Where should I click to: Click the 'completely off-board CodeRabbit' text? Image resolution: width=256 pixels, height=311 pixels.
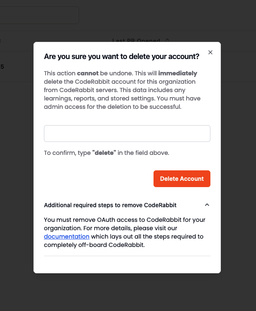coord(94,245)
